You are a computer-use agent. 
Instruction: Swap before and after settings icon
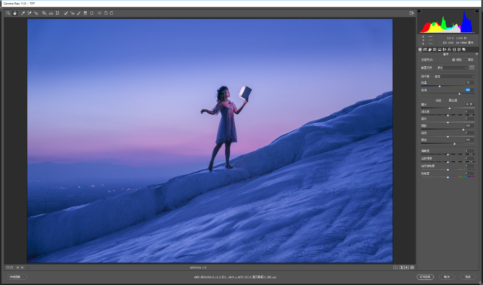point(401,267)
